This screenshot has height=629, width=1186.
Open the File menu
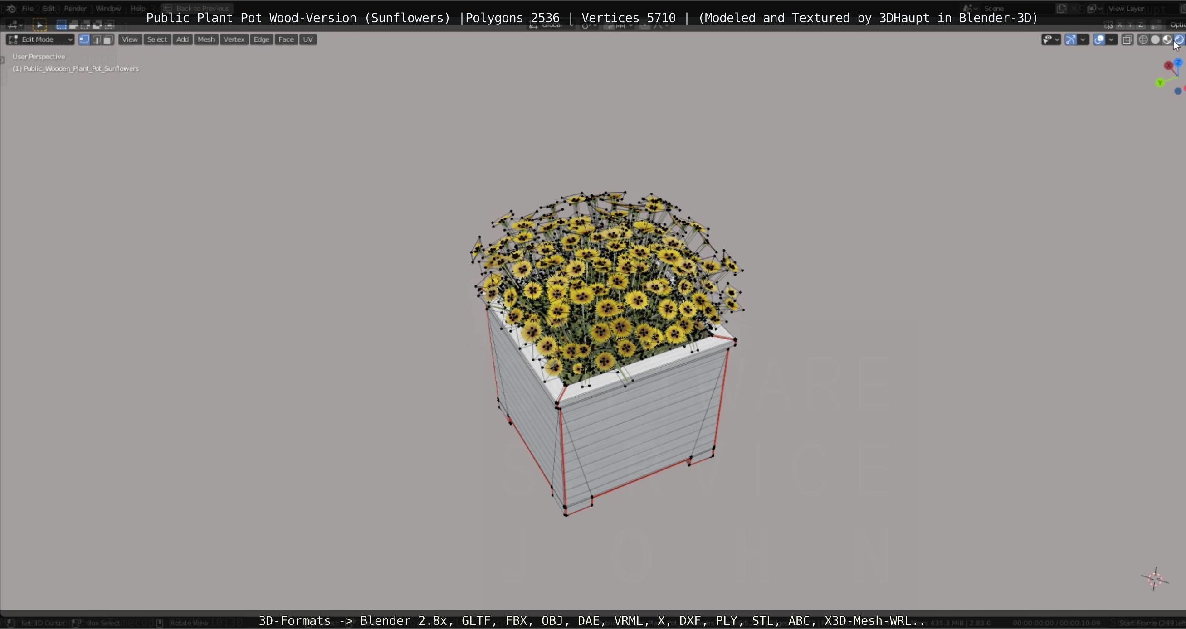[x=28, y=8]
